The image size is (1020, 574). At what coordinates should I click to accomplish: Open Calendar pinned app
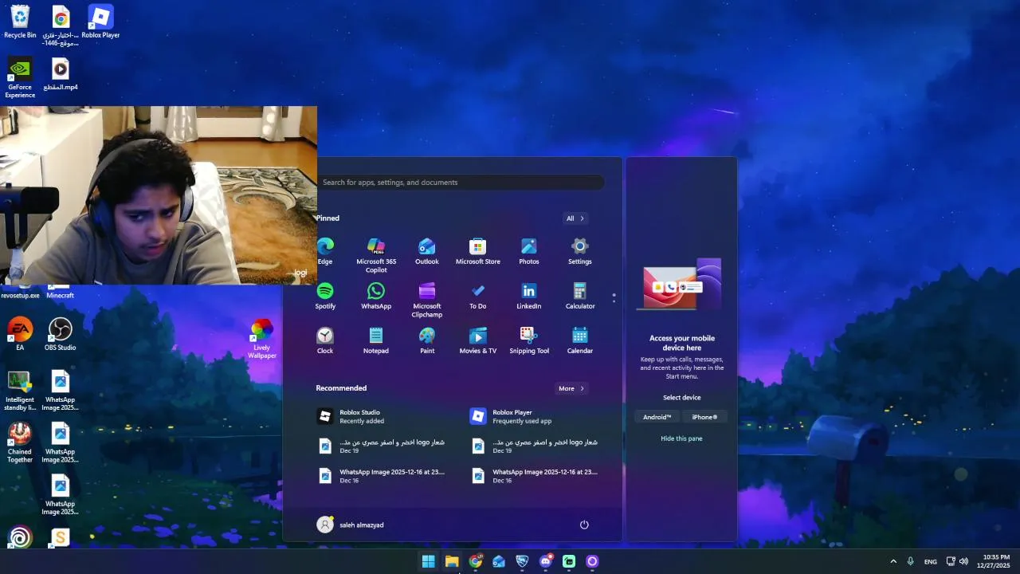(580, 340)
